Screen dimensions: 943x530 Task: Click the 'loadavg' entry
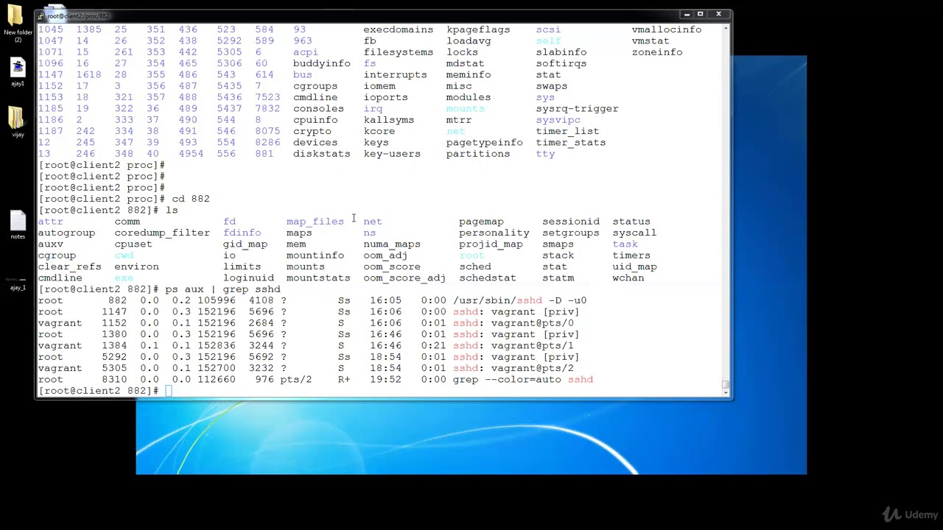(x=469, y=40)
